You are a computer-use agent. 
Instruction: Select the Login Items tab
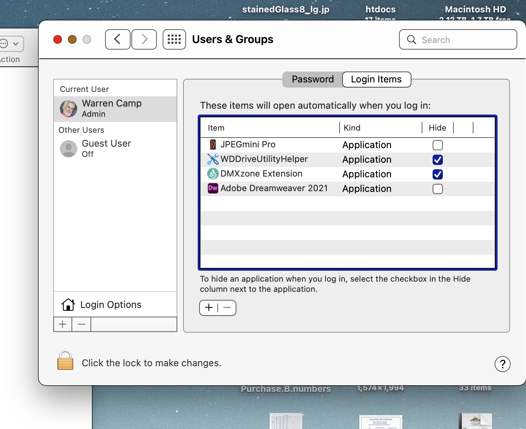(x=376, y=79)
